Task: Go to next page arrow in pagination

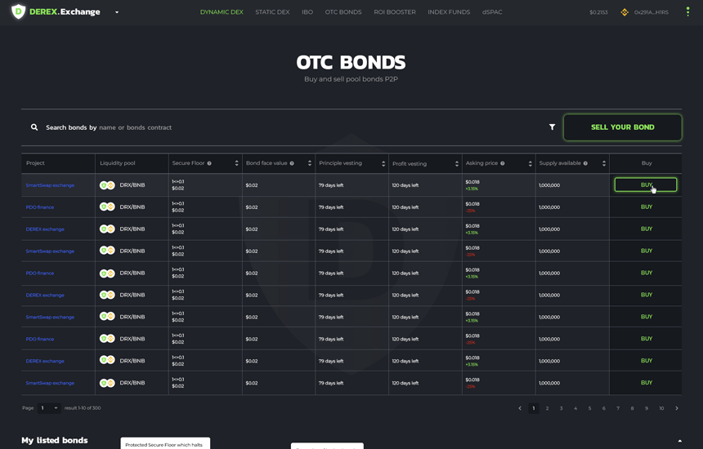Action: 677,408
